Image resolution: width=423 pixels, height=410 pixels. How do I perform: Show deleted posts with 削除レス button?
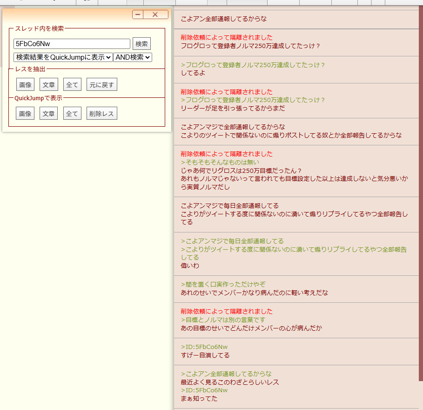pos(101,113)
